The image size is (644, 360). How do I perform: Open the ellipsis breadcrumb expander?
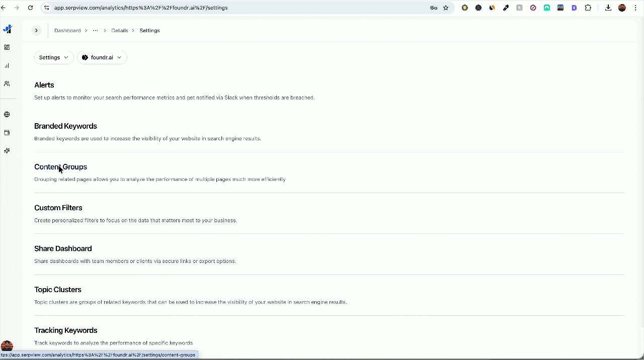tap(95, 30)
